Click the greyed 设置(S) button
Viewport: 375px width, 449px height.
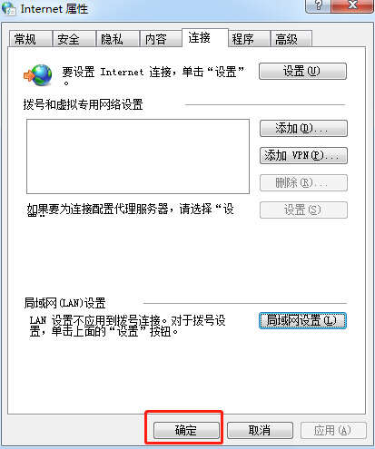pyautogui.click(x=303, y=210)
